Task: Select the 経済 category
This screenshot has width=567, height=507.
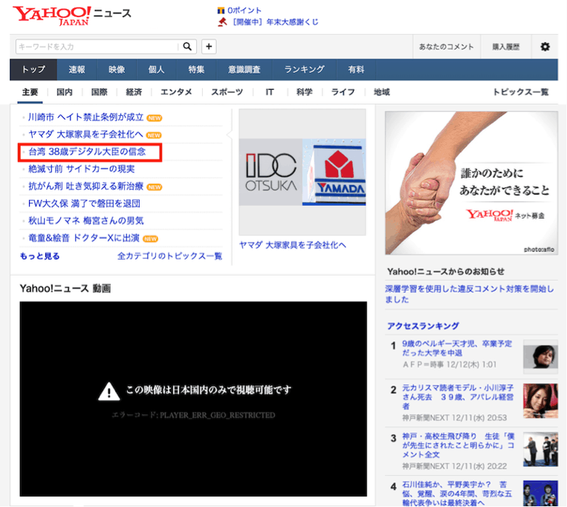Action: [134, 92]
